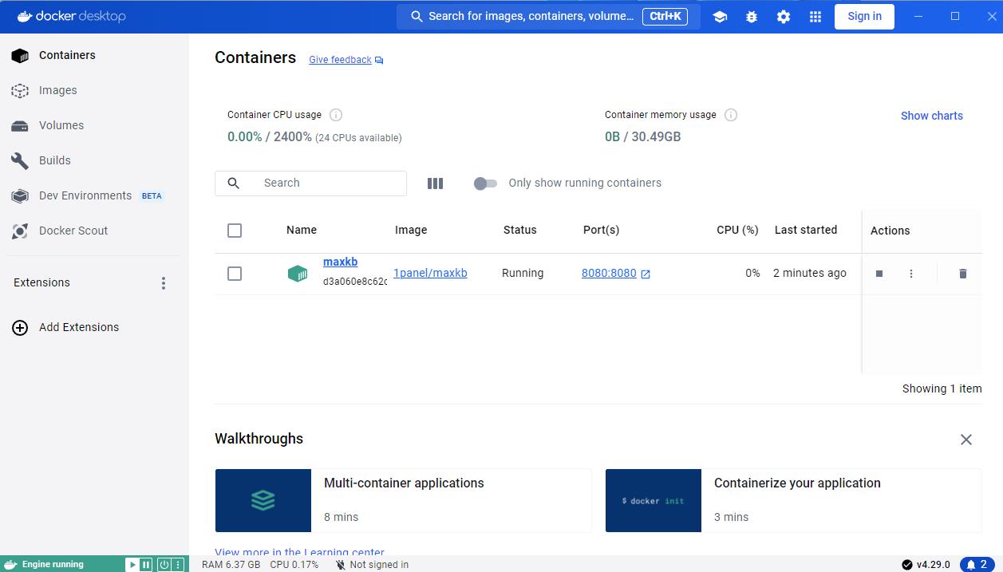Viewport: 1003px width, 572px height.
Task: Open maxkb container more actions menu
Action: (911, 274)
